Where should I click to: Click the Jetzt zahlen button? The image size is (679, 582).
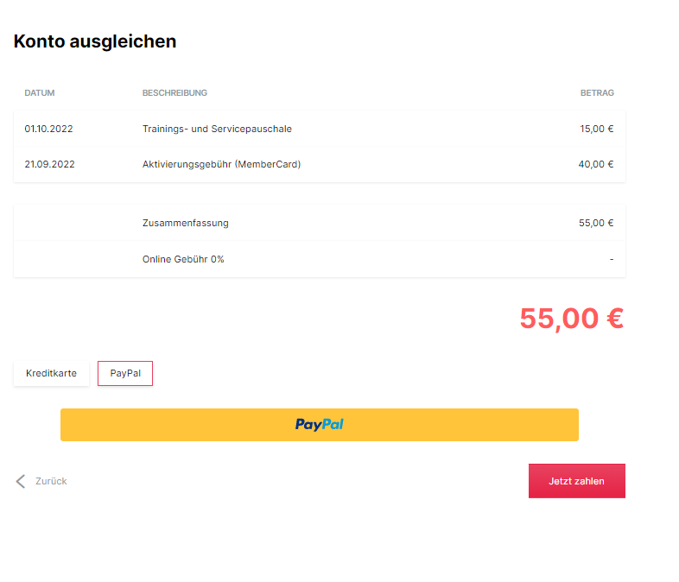coord(576,481)
